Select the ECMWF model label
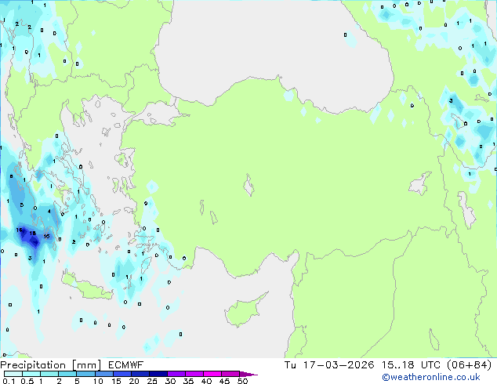Viewport: 497px width, 384px height. pyautogui.click(x=126, y=365)
